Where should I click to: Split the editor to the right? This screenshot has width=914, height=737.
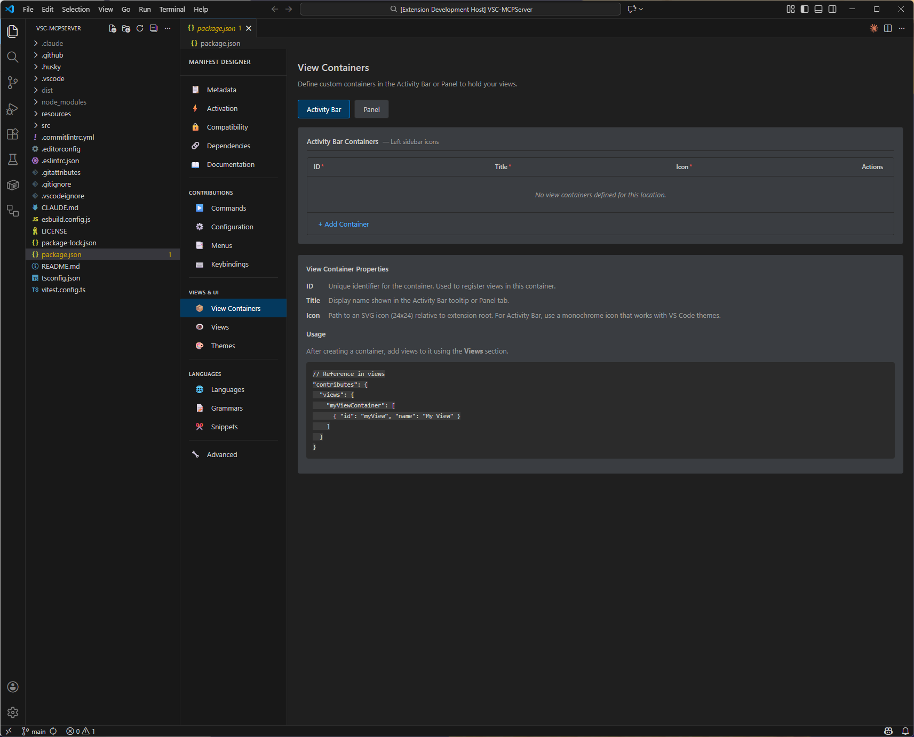coord(888,28)
